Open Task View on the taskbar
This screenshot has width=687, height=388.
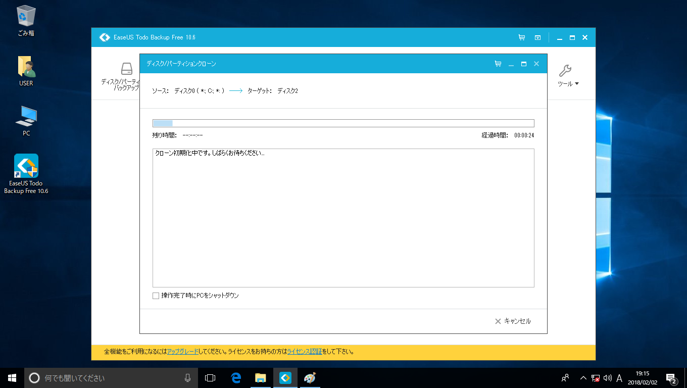tap(210, 378)
